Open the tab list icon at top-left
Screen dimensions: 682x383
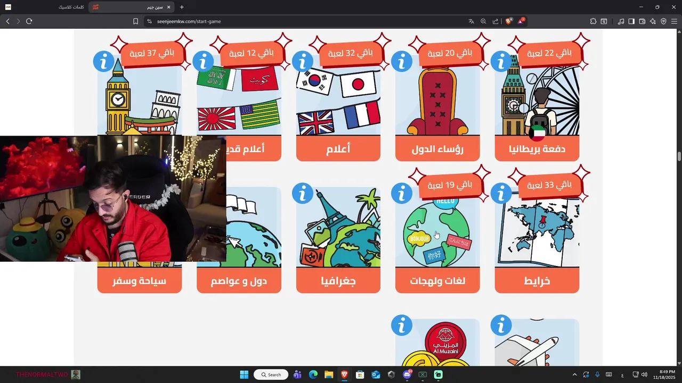[7, 7]
